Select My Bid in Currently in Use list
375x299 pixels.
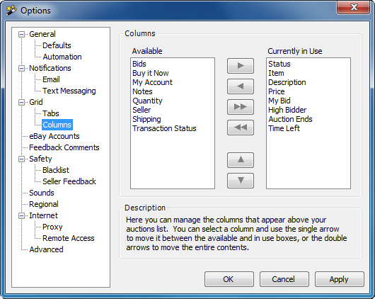click(x=279, y=101)
